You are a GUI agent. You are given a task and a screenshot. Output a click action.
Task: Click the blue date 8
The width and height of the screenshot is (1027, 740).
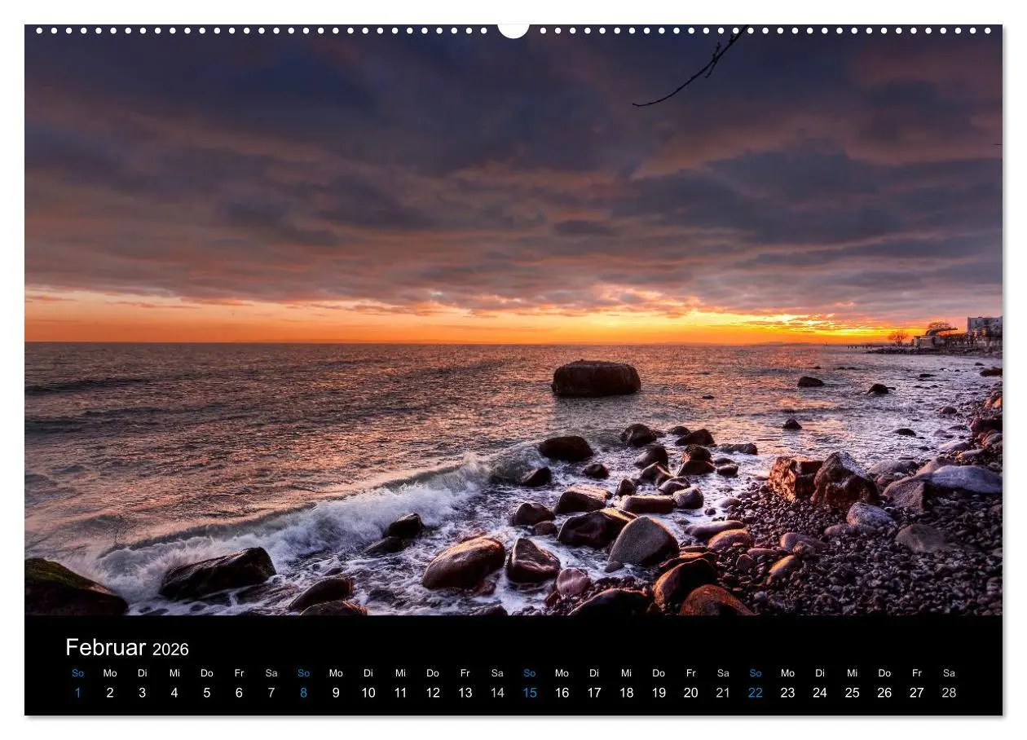coord(302,693)
